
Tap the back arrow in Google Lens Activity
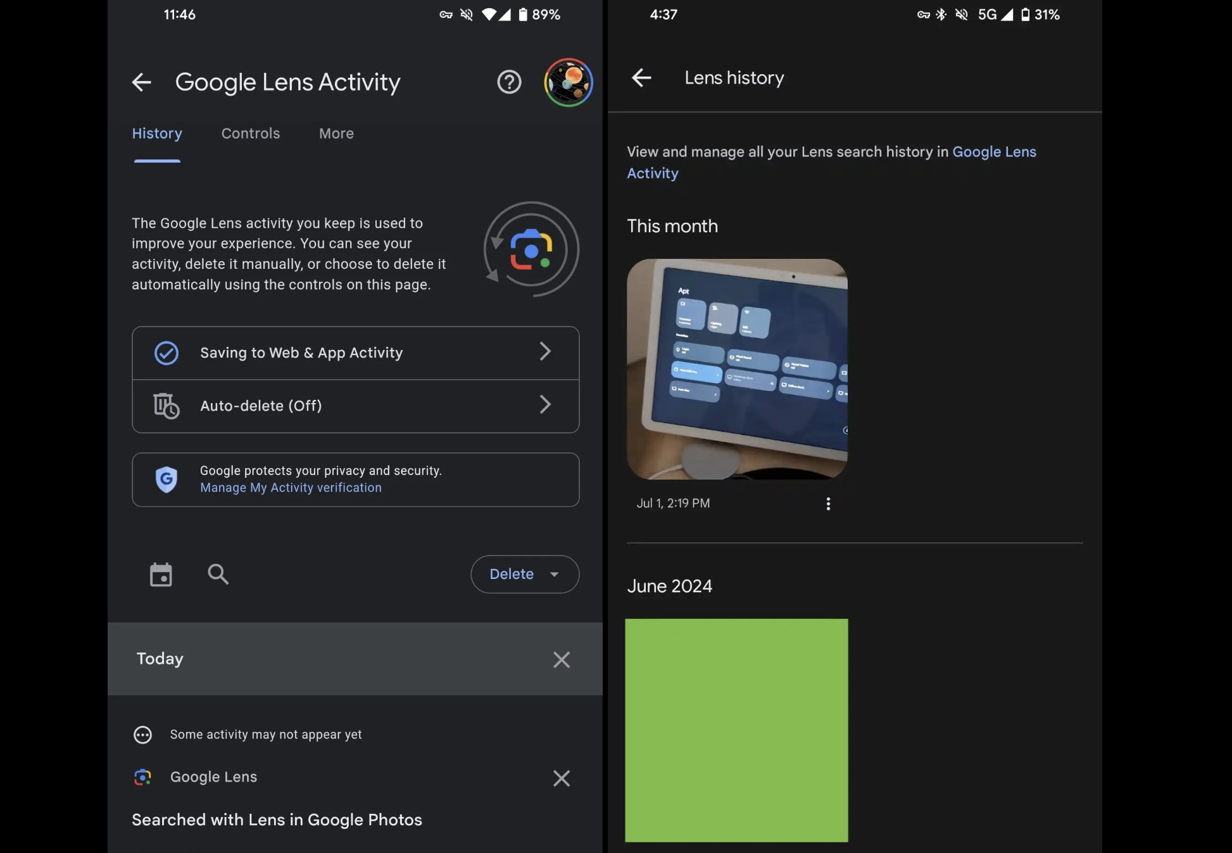[x=141, y=82]
